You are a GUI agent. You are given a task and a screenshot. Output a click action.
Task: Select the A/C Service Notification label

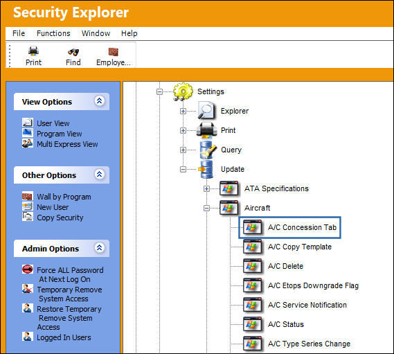click(307, 305)
